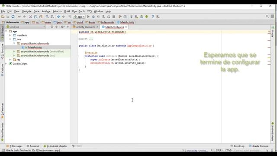Image resolution: width=277 pixels, height=156 pixels.
Task: Open the Build menu
Action: pyautogui.click(x=67, y=11)
